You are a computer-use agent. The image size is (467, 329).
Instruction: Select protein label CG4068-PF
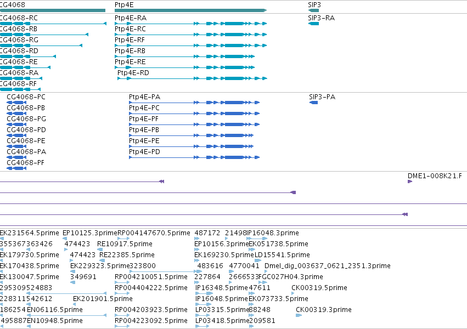(x=25, y=163)
